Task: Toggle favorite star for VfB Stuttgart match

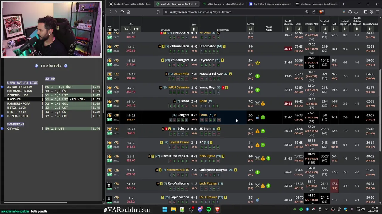Action: point(110,60)
